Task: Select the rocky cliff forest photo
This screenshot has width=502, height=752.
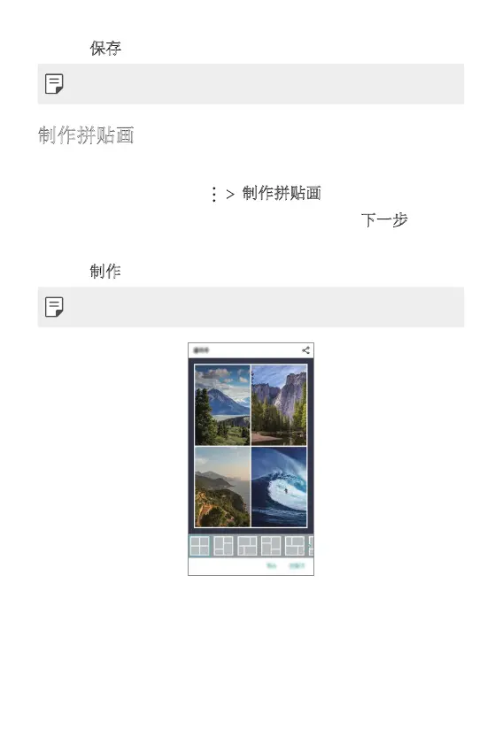Action: (279, 405)
